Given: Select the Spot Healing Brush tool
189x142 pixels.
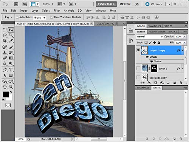Looking at the screenshot, I should click(x=5, y=47).
